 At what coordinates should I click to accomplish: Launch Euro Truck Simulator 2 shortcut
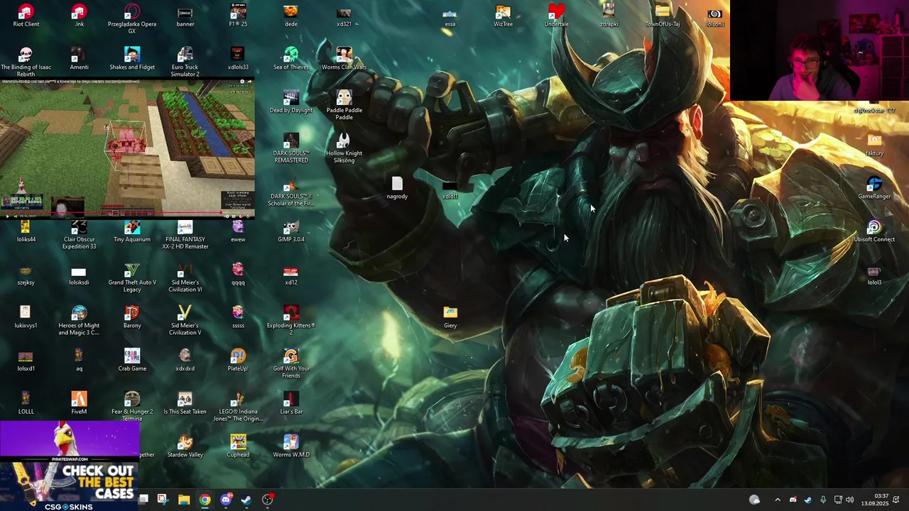(x=185, y=62)
